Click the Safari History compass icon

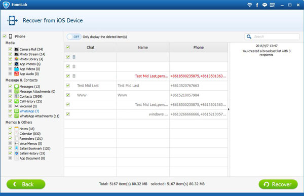point(17,153)
